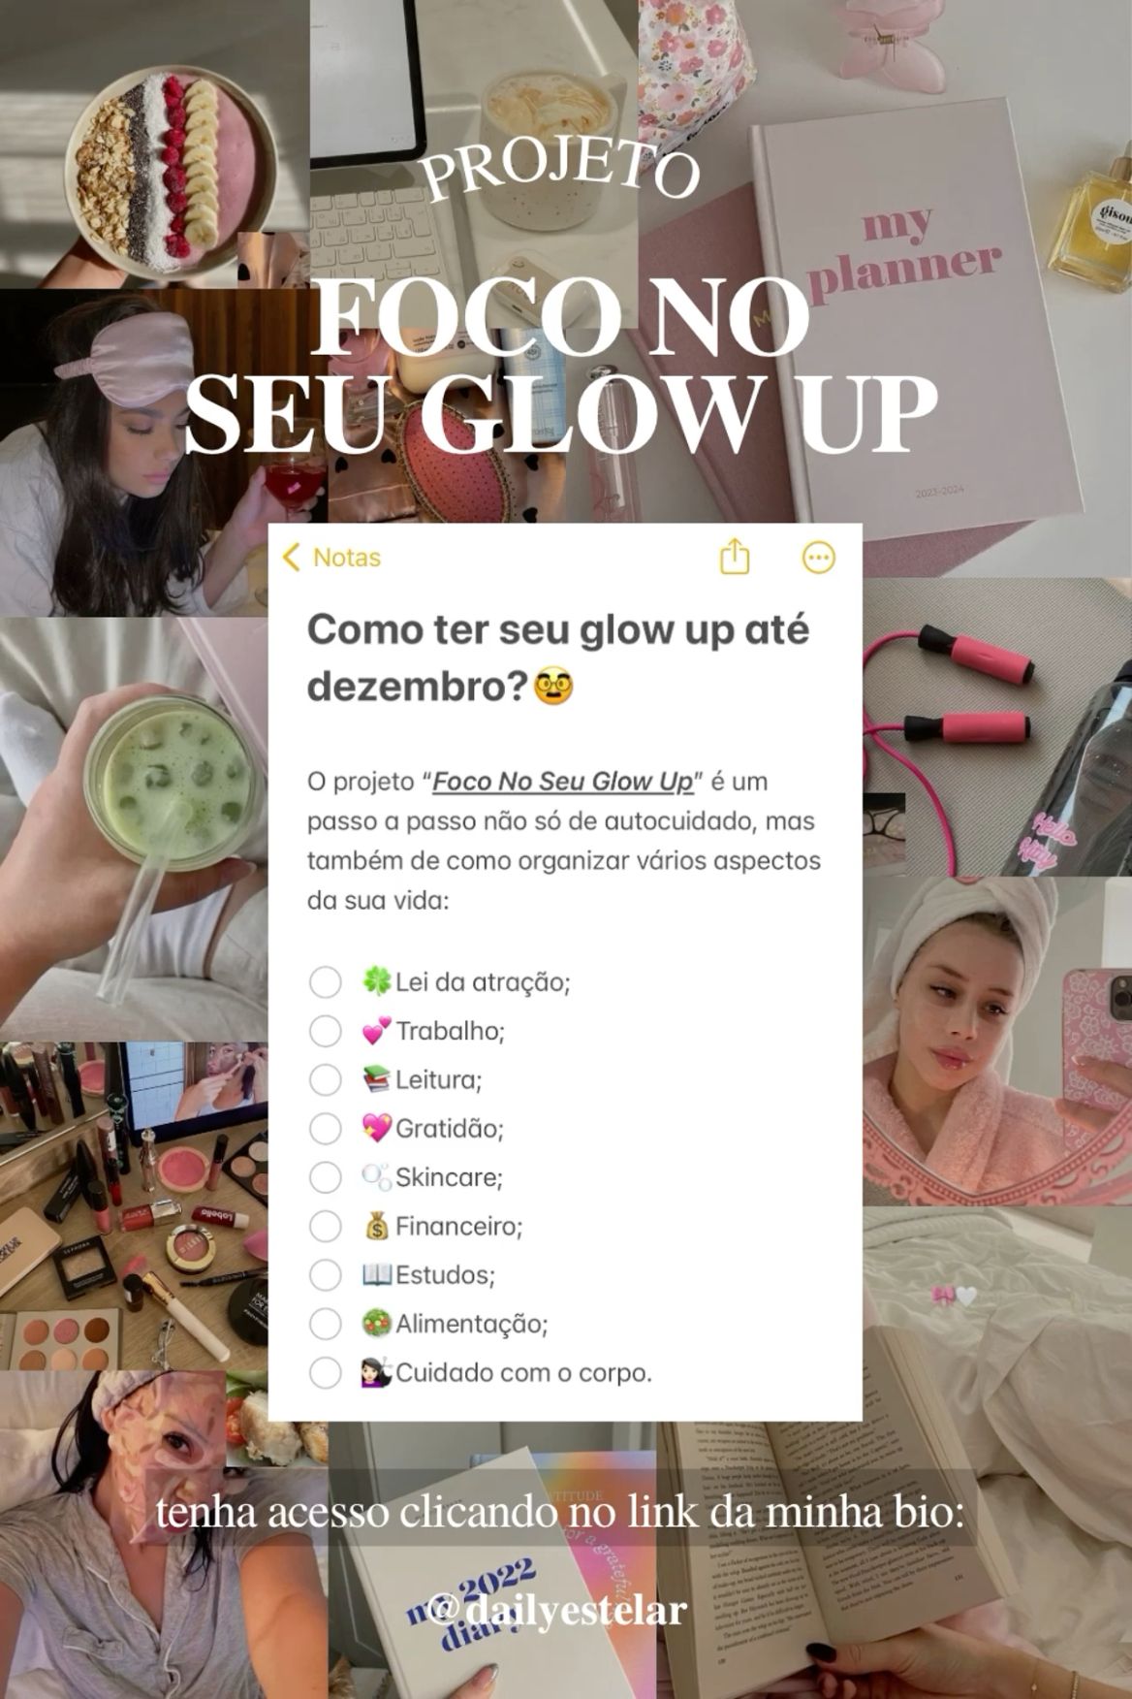Screen dimensions: 1132x1699
Task: Check the Lei da atração checklist circle
Action: pos(325,982)
